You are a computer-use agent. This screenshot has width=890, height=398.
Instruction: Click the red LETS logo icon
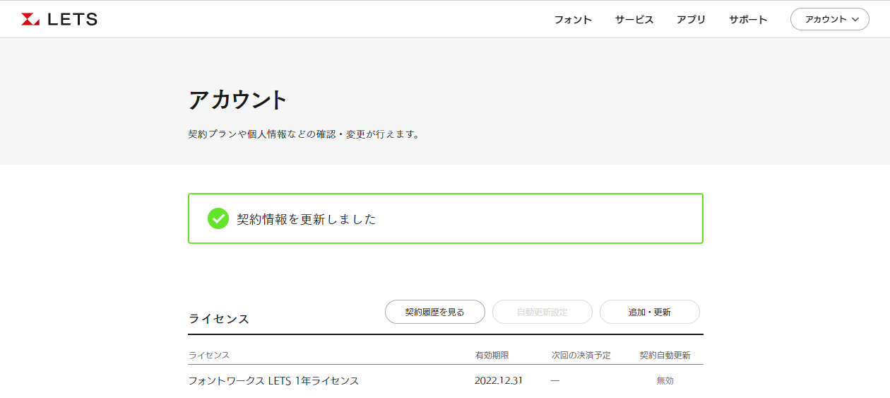(x=30, y=20)
